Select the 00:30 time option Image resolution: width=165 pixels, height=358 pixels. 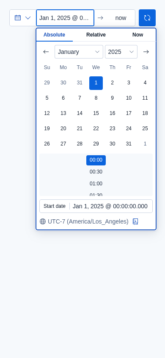(x=96, y=172)
